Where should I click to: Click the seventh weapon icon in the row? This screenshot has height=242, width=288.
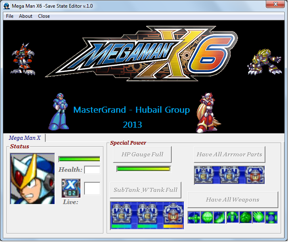click(271, 217)
